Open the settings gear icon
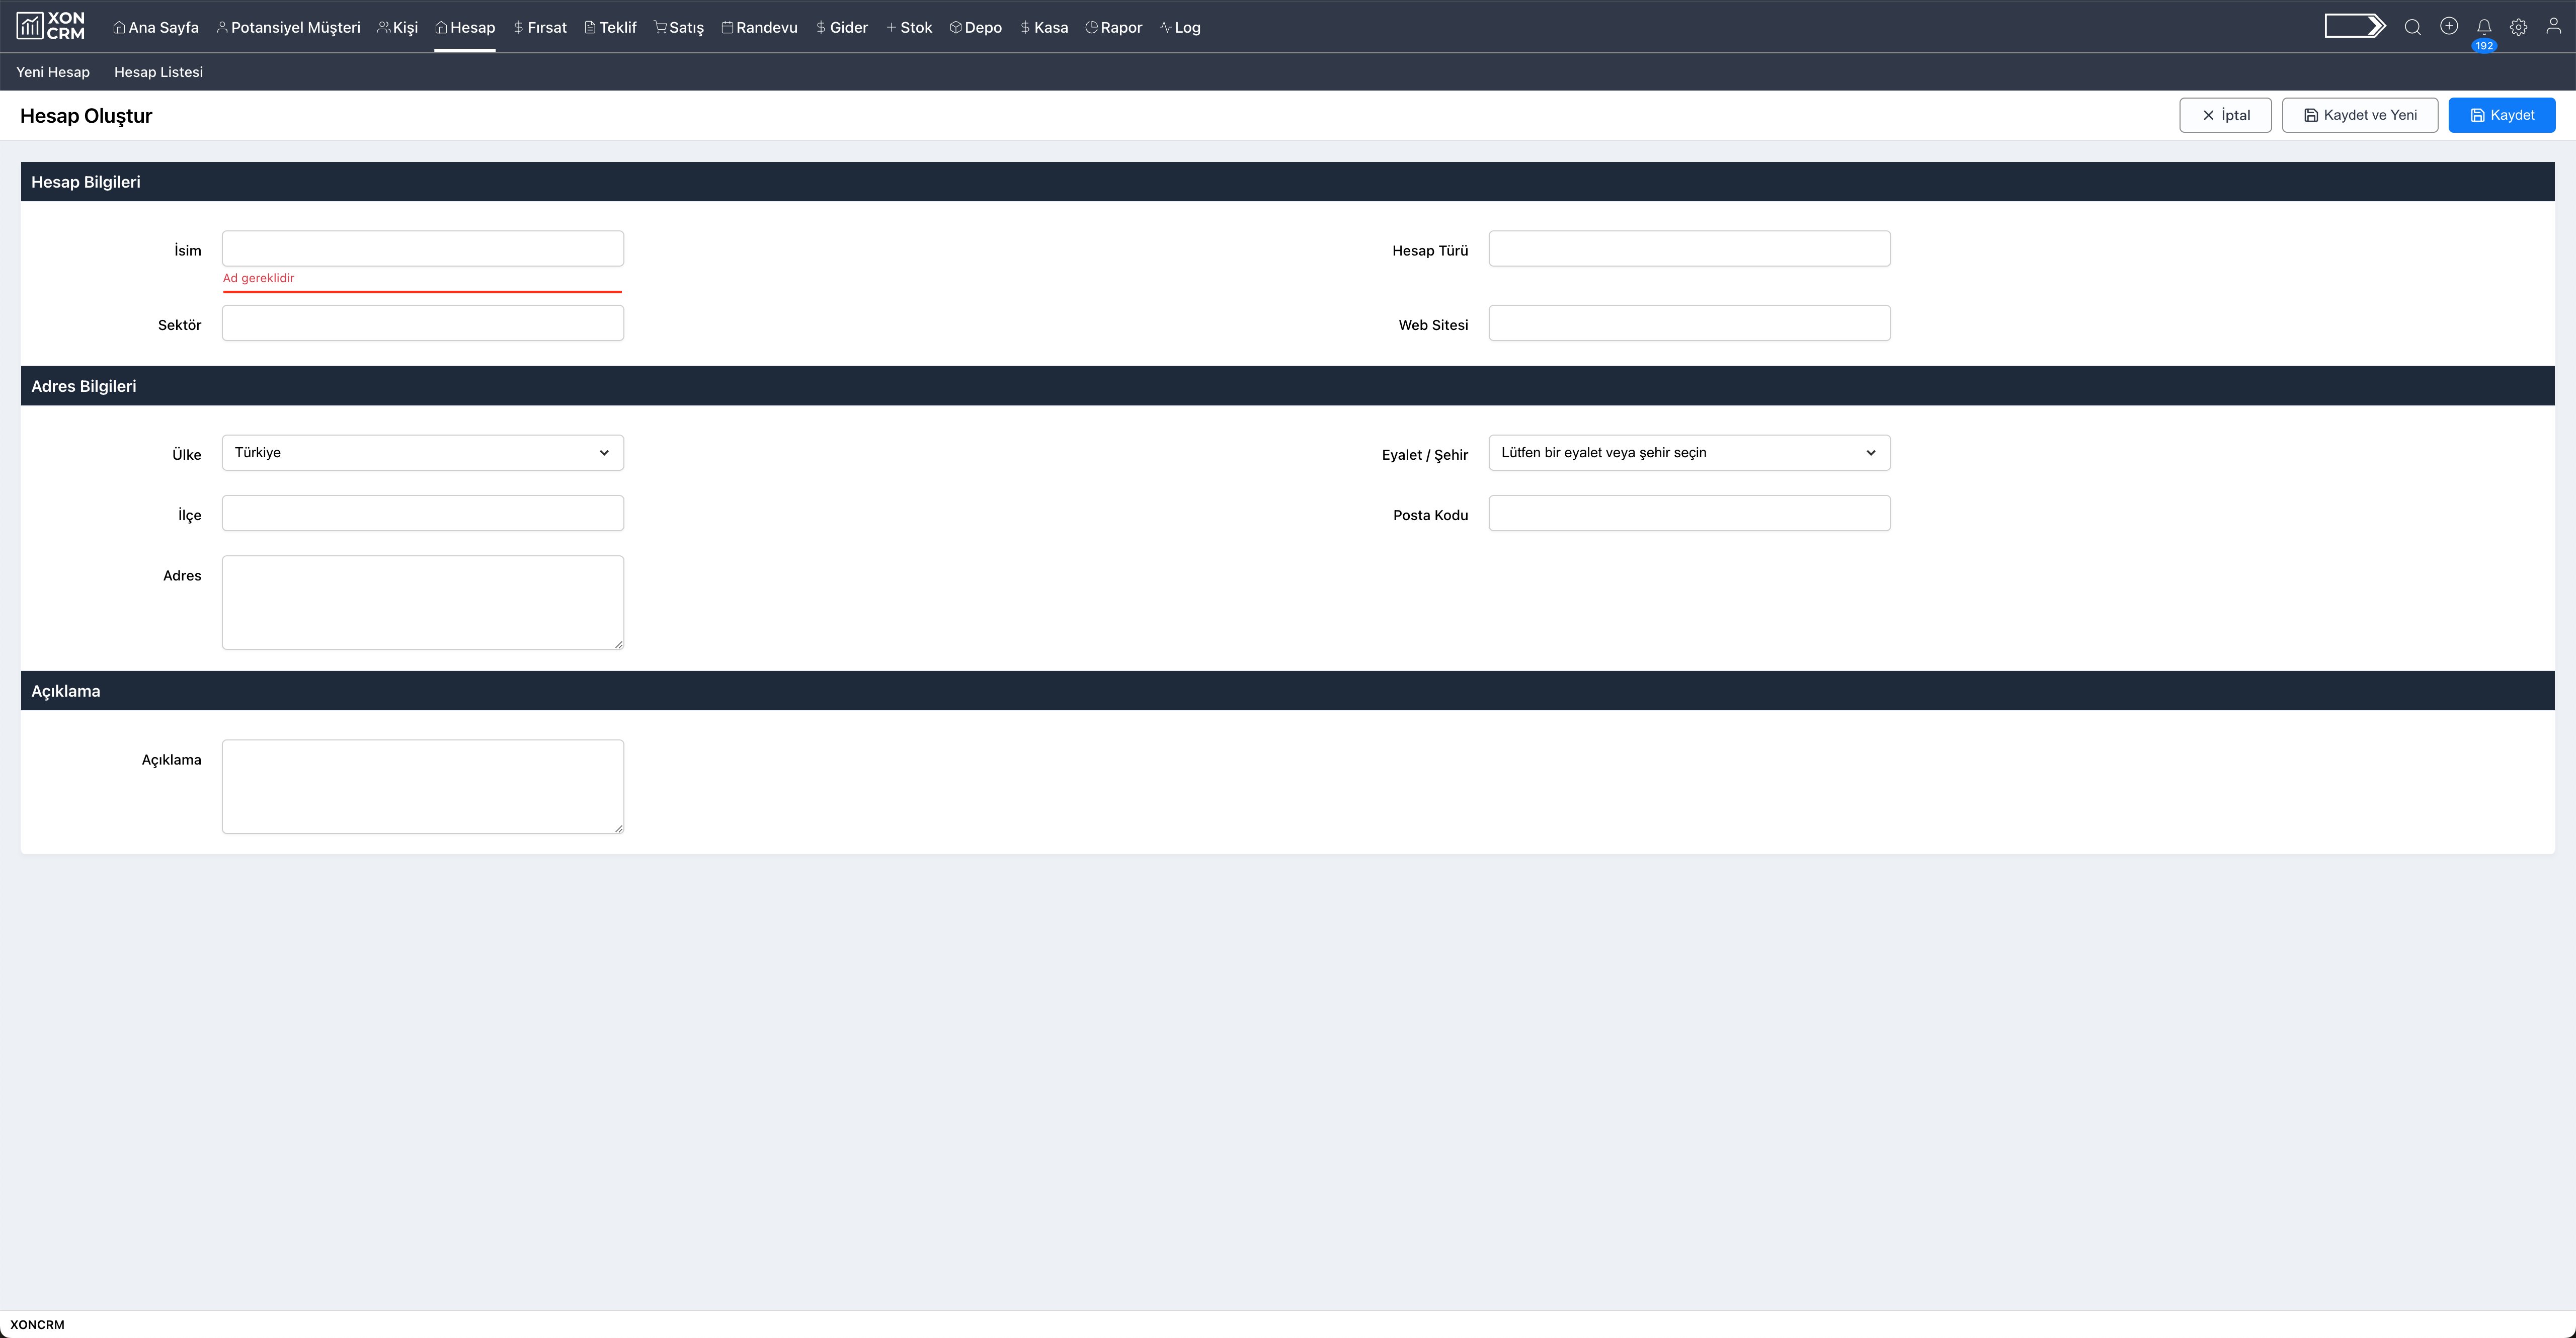2576x1338 pixels. click(x=2518, y=27)
